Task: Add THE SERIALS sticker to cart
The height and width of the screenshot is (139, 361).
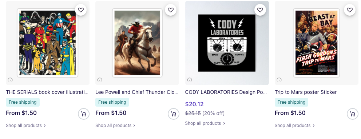Action: click(x=84, y=114)
